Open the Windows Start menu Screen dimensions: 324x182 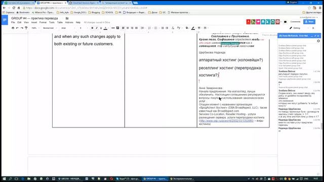pos(4,178)
